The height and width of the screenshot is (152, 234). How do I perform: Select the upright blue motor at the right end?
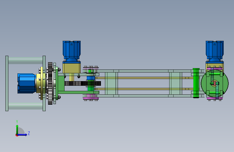click(x=215, y=51)
